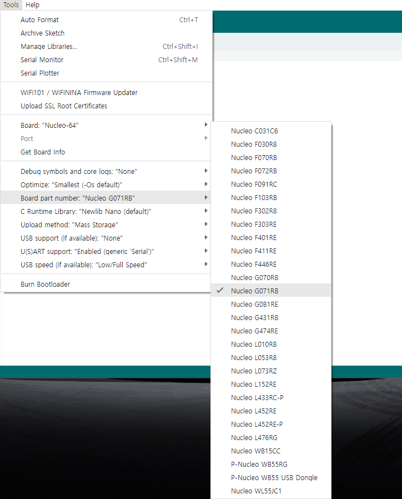Expand the Optimize submenu
The width and height of the screenshot is (402, 499).
[x=106, y=185]
